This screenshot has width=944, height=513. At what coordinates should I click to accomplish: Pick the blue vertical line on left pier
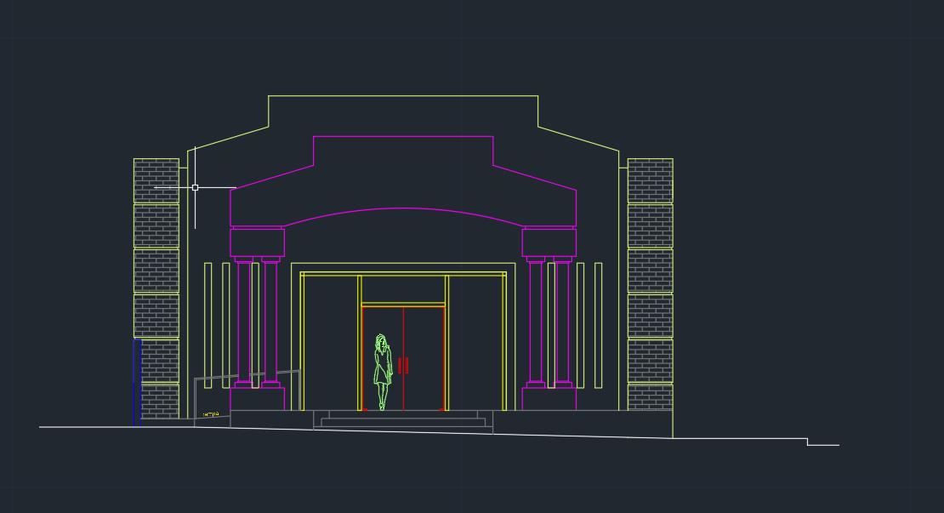coord(134,381)
